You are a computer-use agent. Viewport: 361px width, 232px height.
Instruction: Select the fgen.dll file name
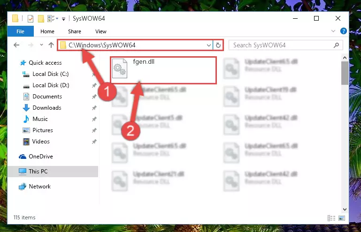(144, 61)
